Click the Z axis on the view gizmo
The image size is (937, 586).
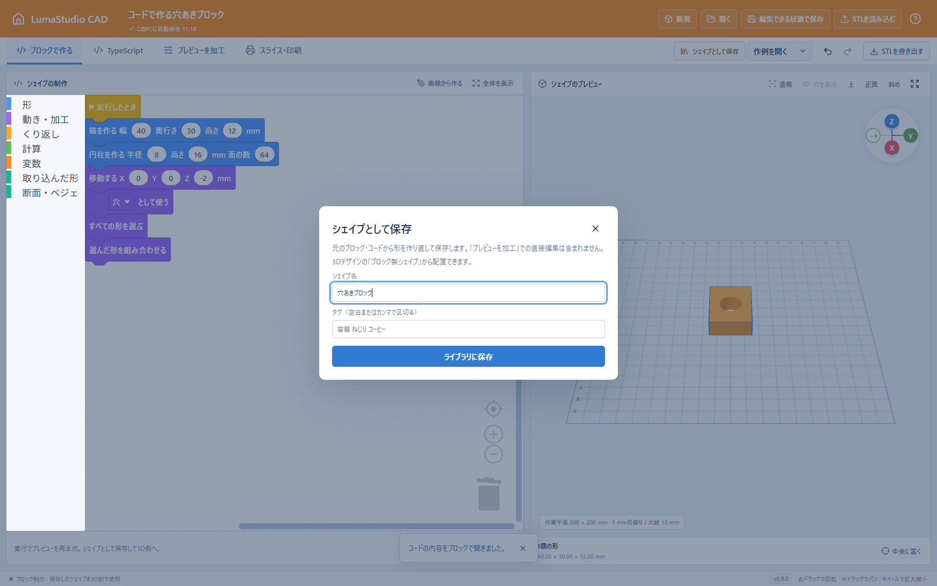click(892, 121)
